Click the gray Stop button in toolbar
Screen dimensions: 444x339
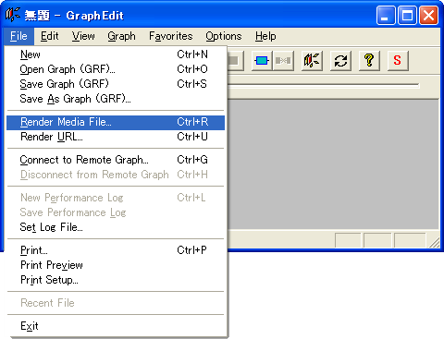click(236, 61)
